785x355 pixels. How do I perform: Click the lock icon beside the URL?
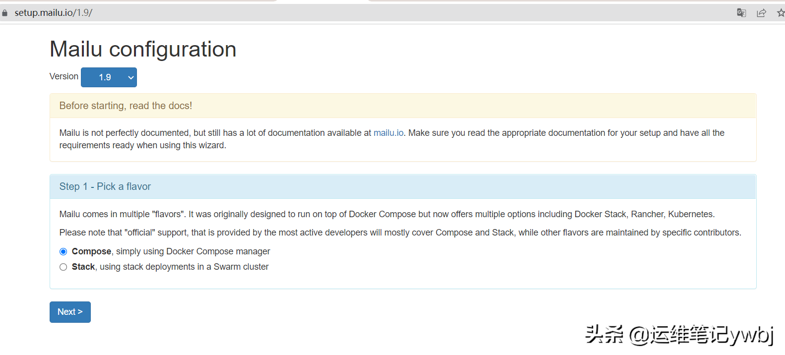[5, 13]
